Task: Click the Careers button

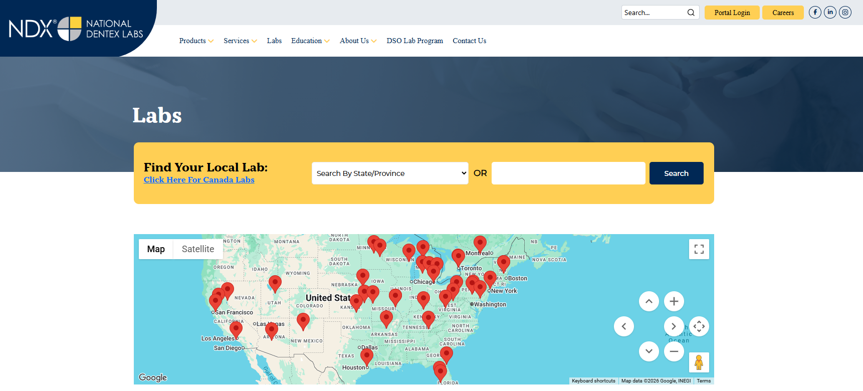Action: (783, 13)
